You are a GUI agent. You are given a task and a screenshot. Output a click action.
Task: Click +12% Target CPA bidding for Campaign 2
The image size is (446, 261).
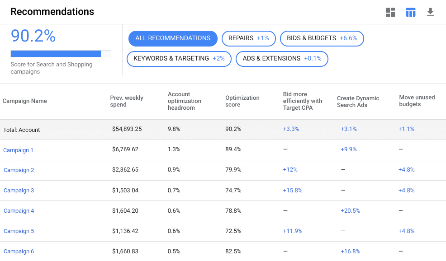(x=289, y=170)
